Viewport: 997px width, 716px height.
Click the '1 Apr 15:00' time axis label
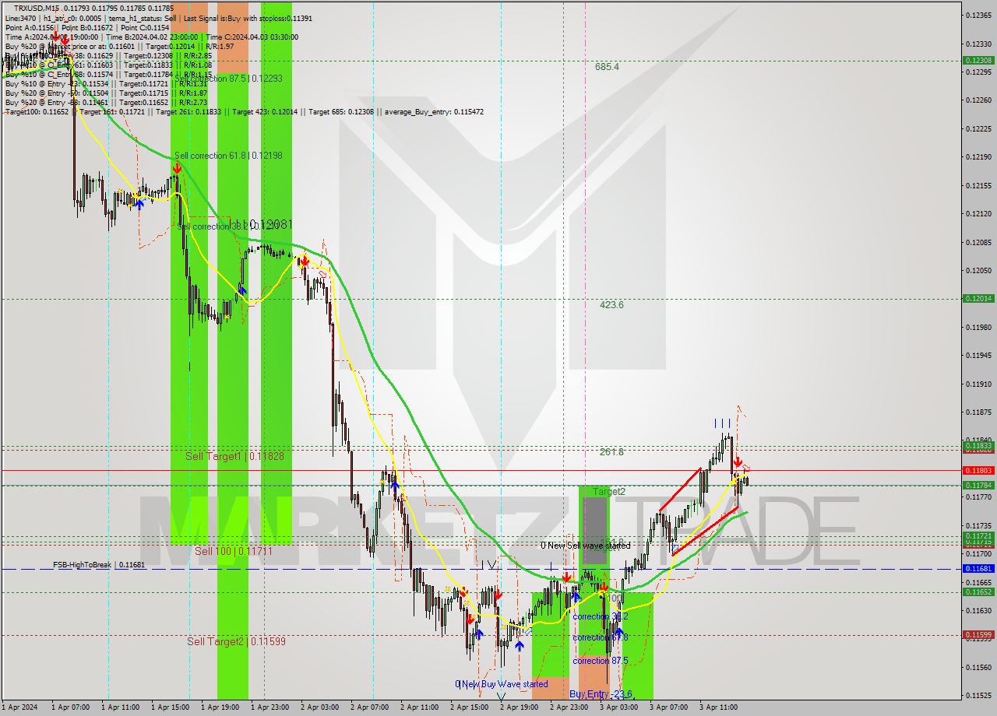pos(169,707)
